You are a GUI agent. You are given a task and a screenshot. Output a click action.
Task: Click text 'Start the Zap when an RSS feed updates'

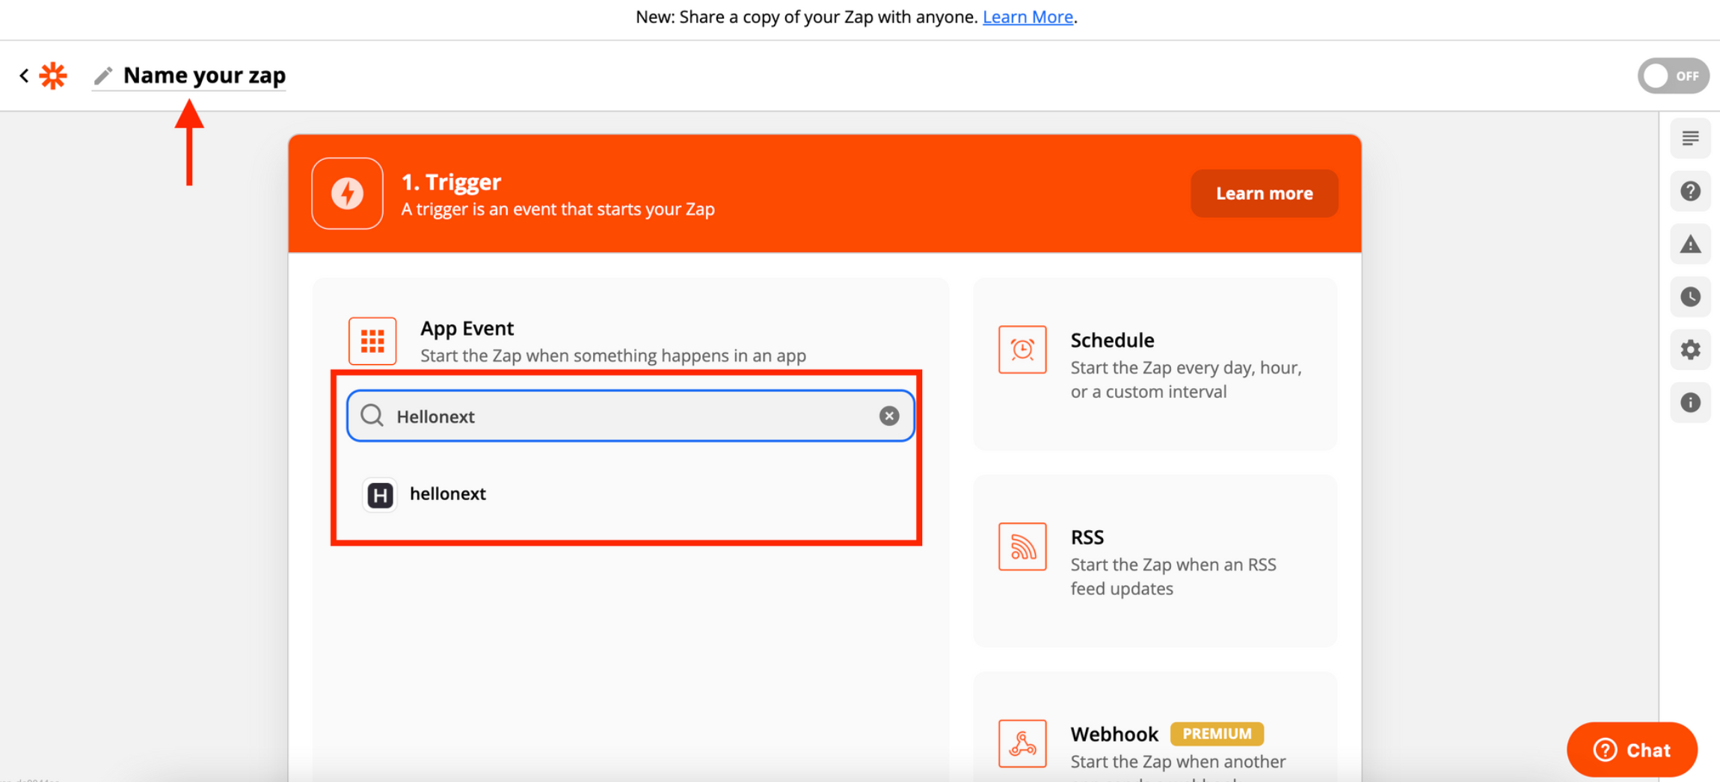pos(1173,576)
